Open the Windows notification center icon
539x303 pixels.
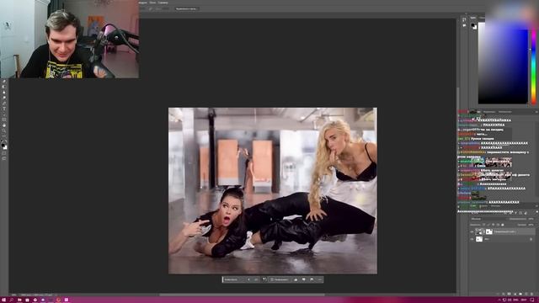coord(532,300)
